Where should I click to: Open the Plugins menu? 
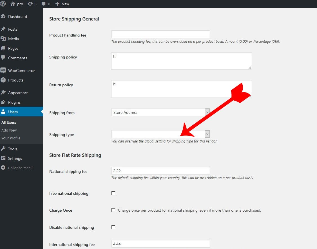coord(14,102)
